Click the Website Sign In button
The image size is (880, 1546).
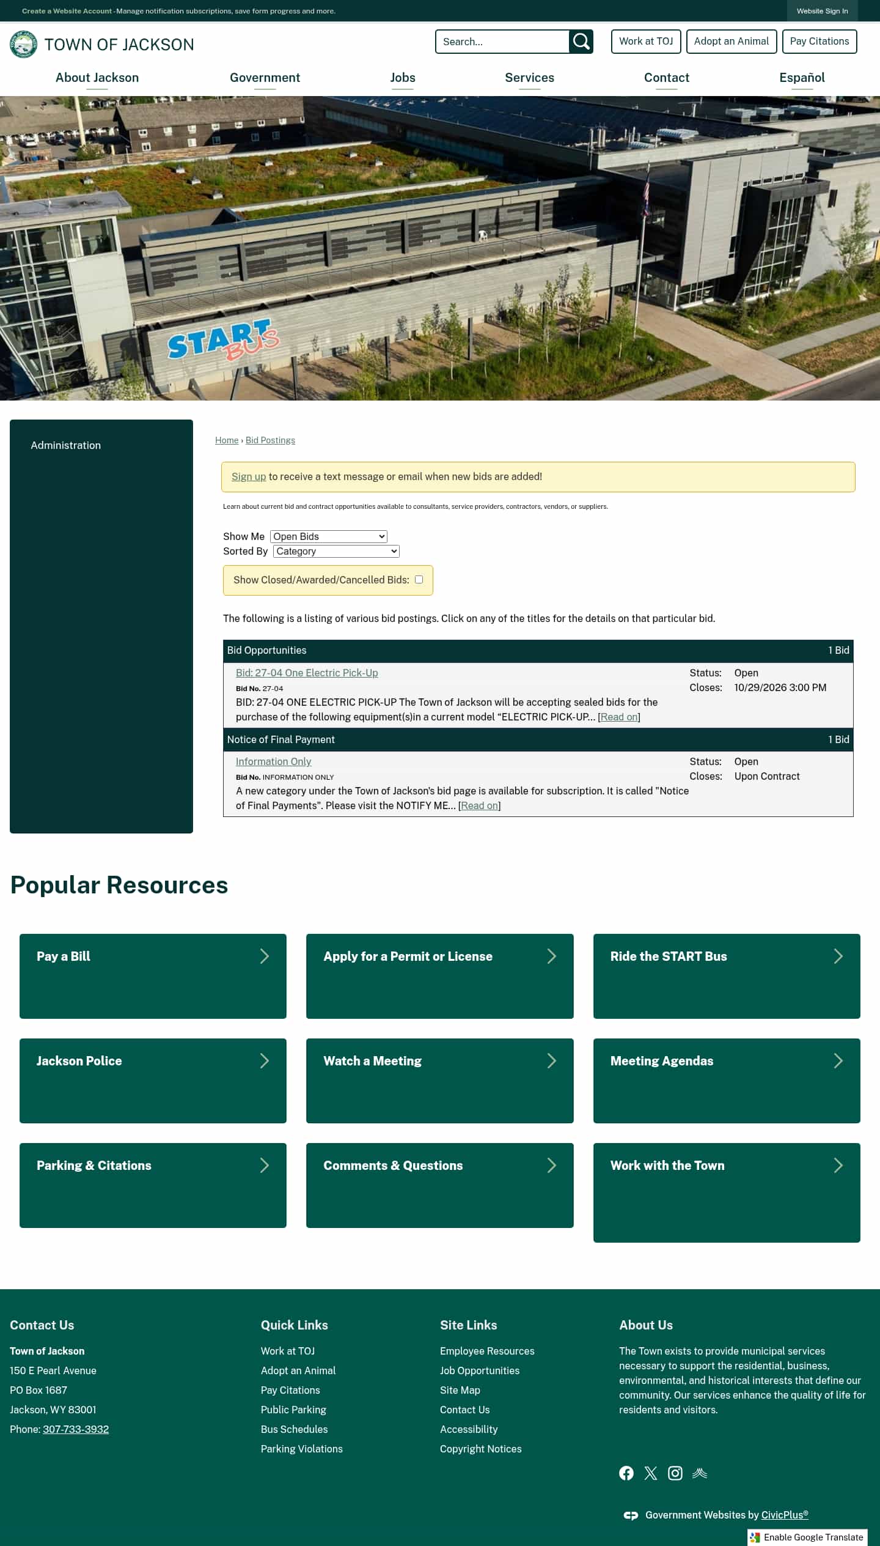(x=822, y=11)
